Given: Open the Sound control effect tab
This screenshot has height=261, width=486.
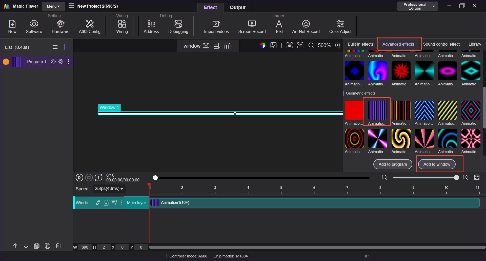Looking at the screenshot, I should pos(441,44).
